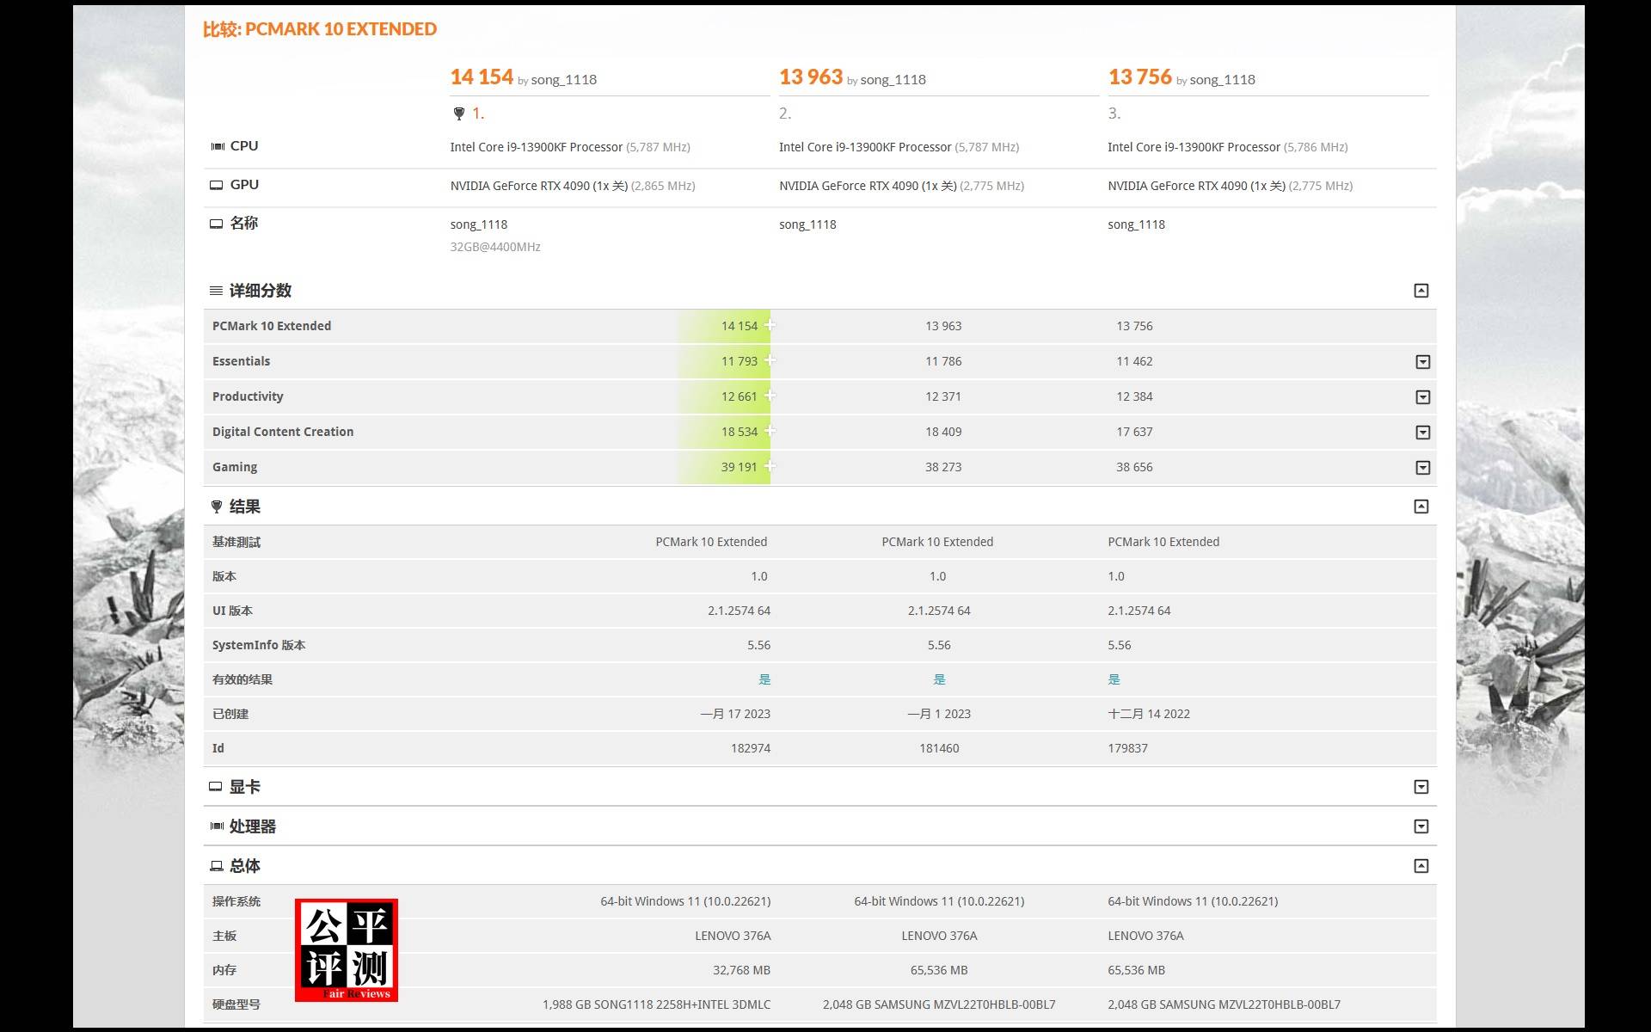Click plus icon beside Gaming 39 191
This screenshot has height=1032, width=1651.
click(x=770, y=466)
